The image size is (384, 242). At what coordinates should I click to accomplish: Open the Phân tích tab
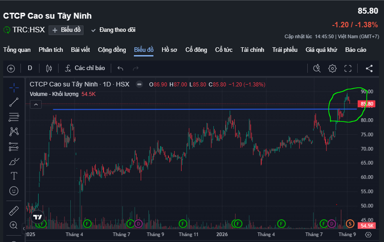(x=51, y=50)
